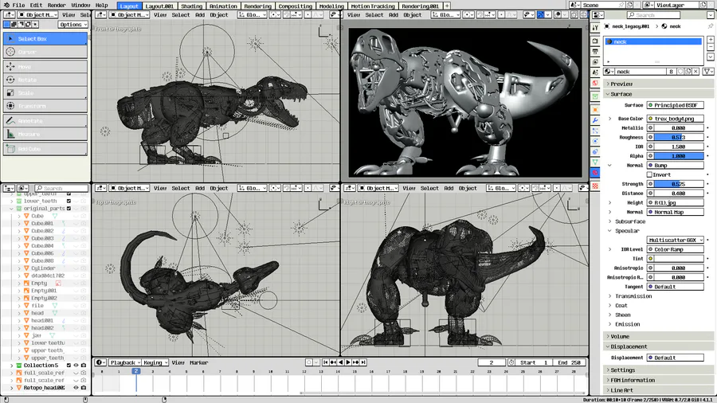Switch to the Shading workspace tab
Screen dimensions: 717x403
191,6
